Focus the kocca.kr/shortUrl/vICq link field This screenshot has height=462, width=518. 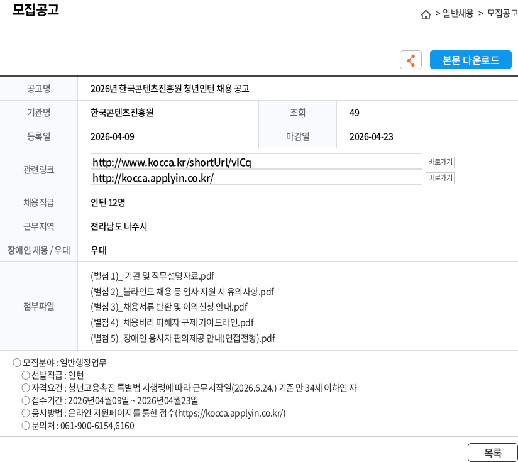point(256,162)
